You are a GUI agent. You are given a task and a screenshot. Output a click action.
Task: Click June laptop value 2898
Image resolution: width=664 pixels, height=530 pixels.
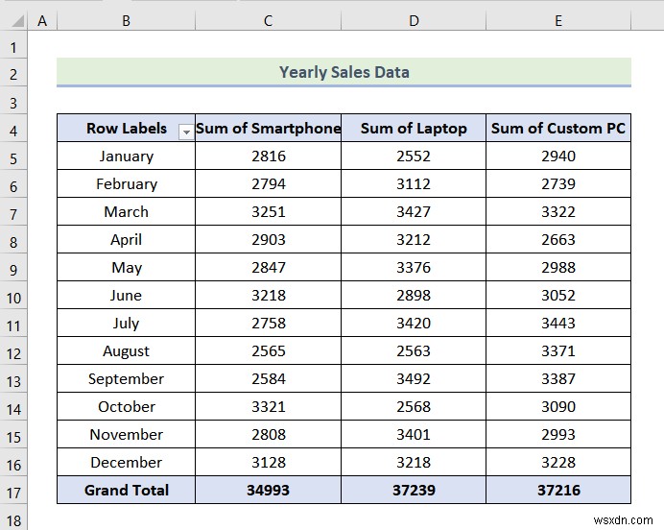pos(414,295)
